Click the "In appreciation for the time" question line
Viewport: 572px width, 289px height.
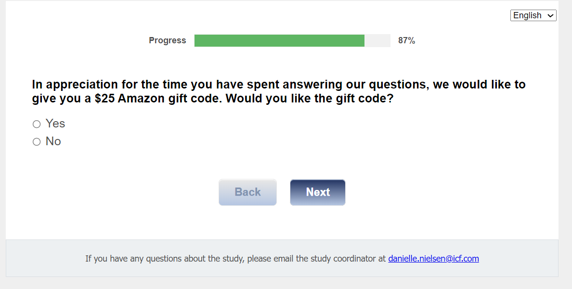[x=116, y=85]
